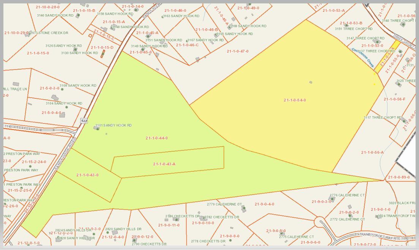Select yellow parcel label 21-1-0-54-0
The image size is (419, 250).
click(295, 100)
